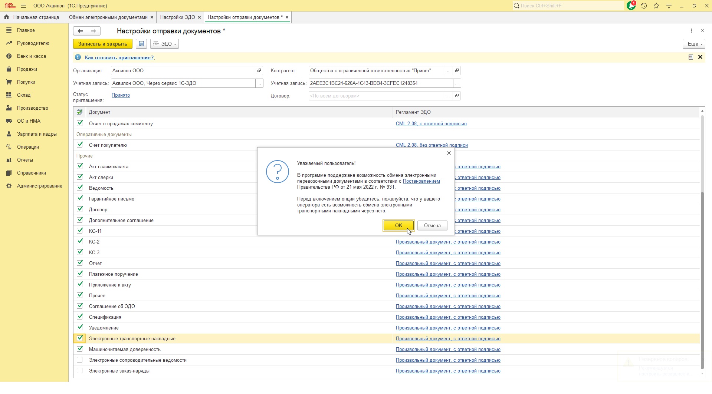Click the Производство sidebar icon
Image resolution: width=712 pixels, height=394 pixels.
pyautogui.click(x=9, y=108)
